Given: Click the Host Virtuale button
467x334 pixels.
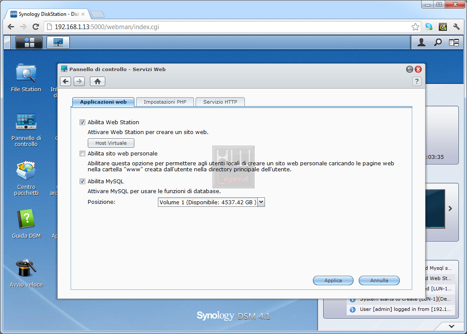Looking at the screenshot, I should point(111,143).
